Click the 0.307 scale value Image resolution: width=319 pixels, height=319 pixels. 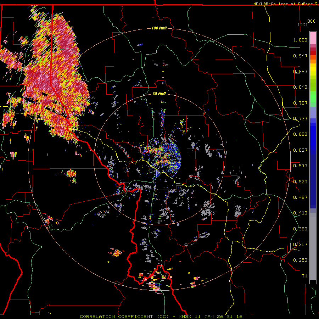(300, 245)
